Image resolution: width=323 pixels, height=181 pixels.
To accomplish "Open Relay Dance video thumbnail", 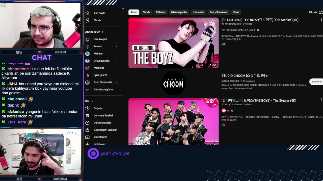I will pos(174,122).
